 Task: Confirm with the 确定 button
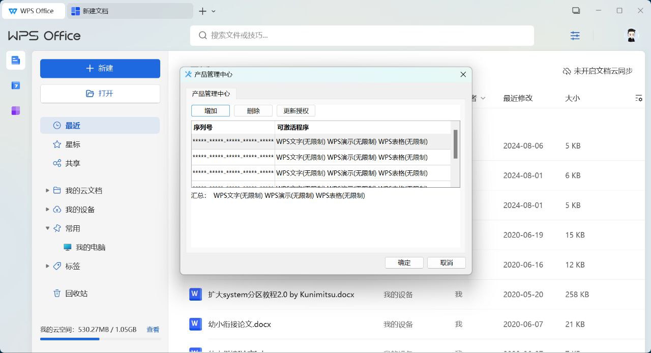click(404, 262)
